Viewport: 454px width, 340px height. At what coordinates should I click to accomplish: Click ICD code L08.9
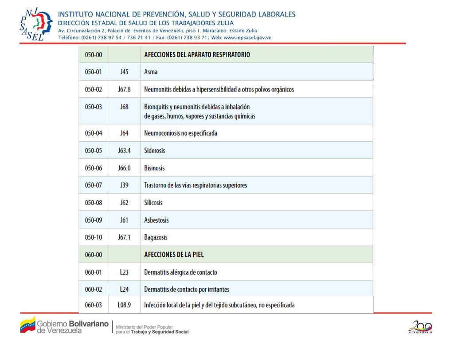(x=124, y=305)
